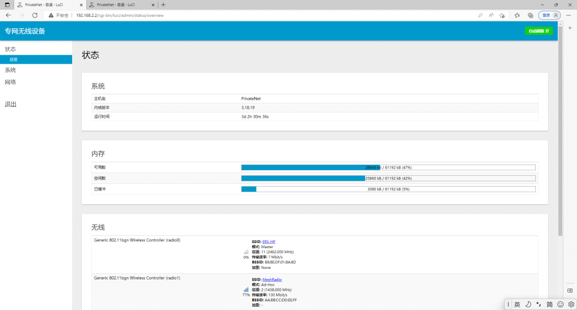The width and height of the screenshot is (577, 310).
Task: Click the radio1 signal strength 77% icon
Action: pos(246,290)
